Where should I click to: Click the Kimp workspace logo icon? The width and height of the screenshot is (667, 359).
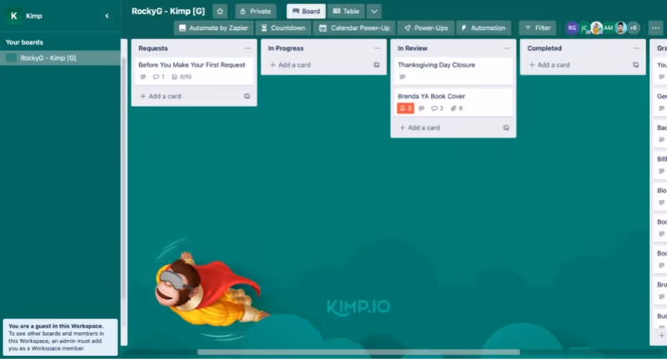point(13,16)
